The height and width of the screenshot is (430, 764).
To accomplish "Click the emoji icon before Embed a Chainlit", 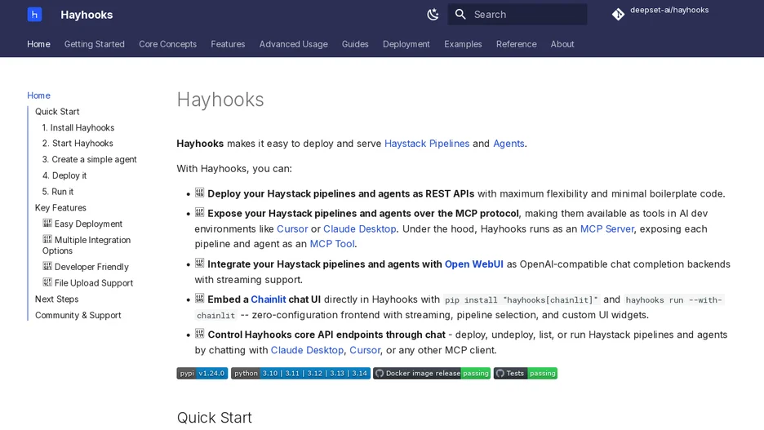I will (199, 298).
